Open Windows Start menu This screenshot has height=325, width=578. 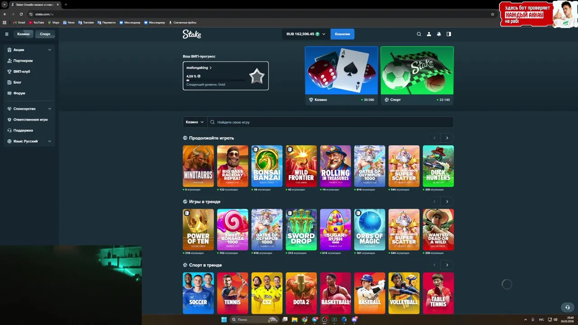coord(224,320)
